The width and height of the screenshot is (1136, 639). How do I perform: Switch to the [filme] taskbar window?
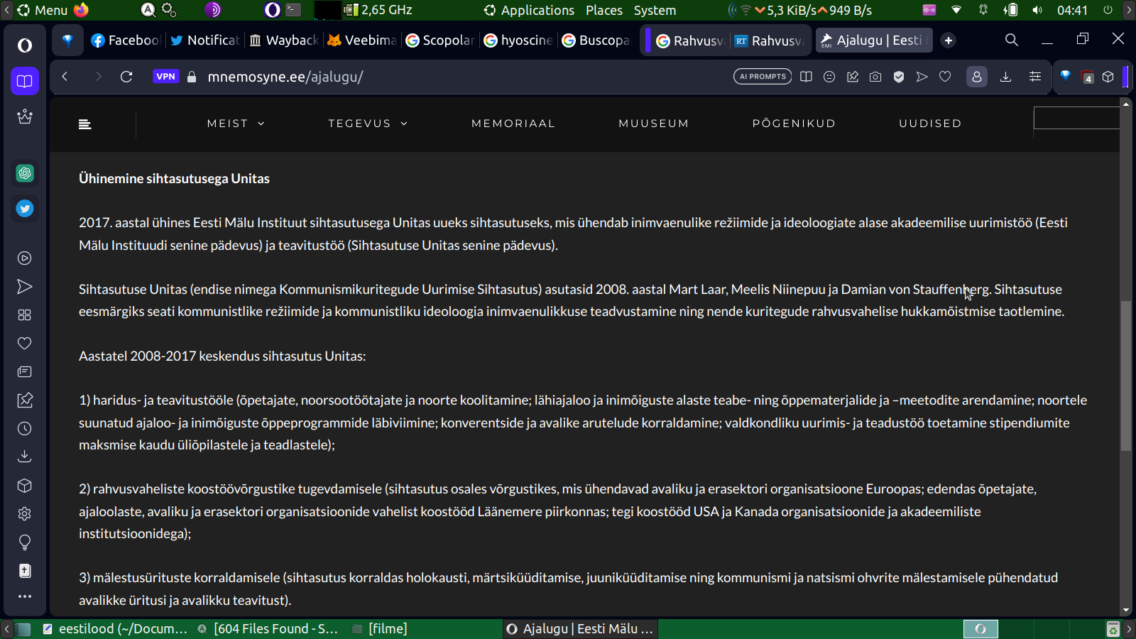point(380,628)
